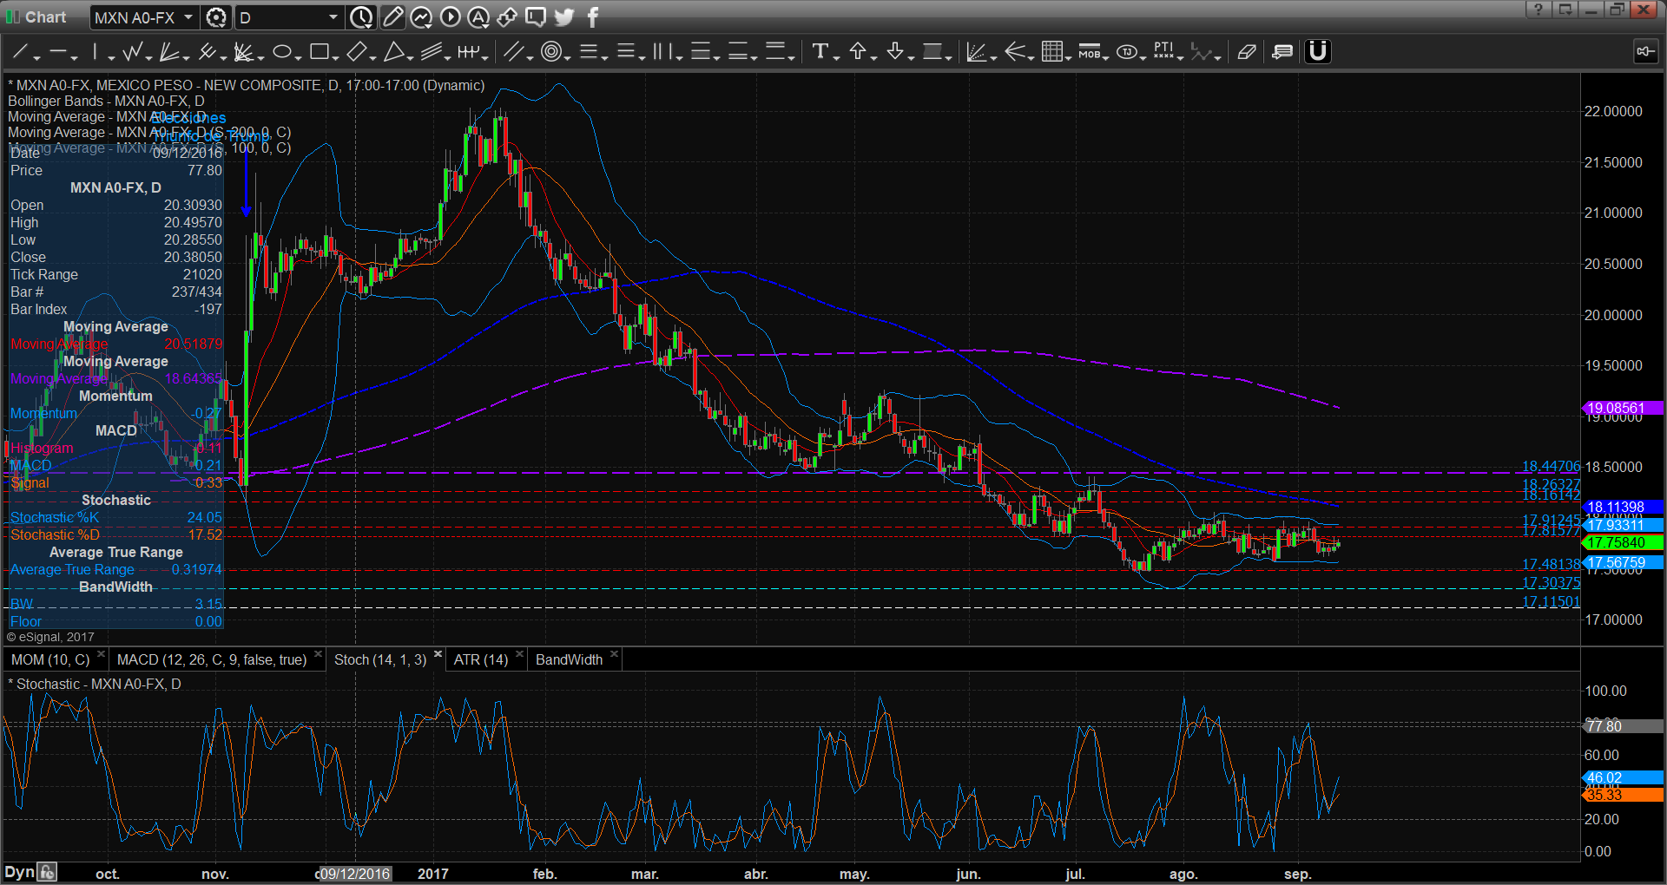Toggle the drawing toolbar pencil button
This screenshot has width=1667, height=885.
(x=392, y=16)
